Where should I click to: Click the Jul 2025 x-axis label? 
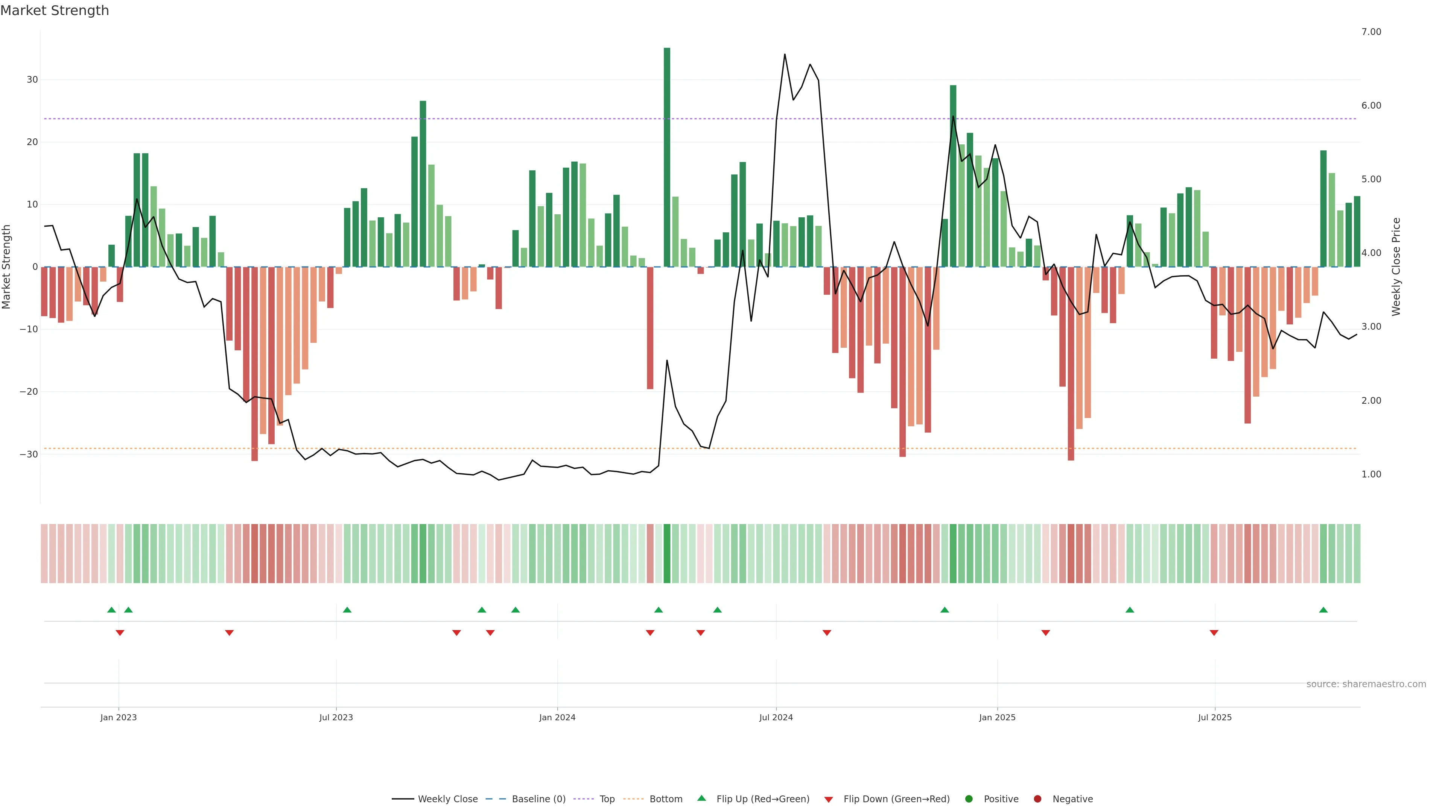tap(1214, 717)
